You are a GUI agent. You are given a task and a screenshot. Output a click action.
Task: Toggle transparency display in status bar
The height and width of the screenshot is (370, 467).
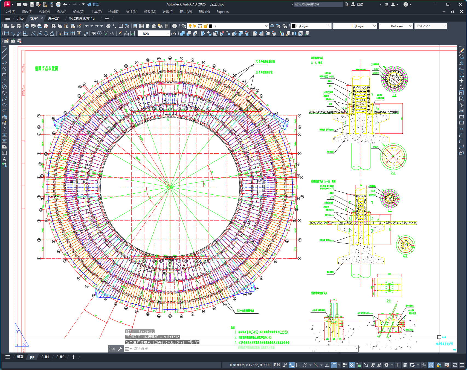[x=352, y=365]
